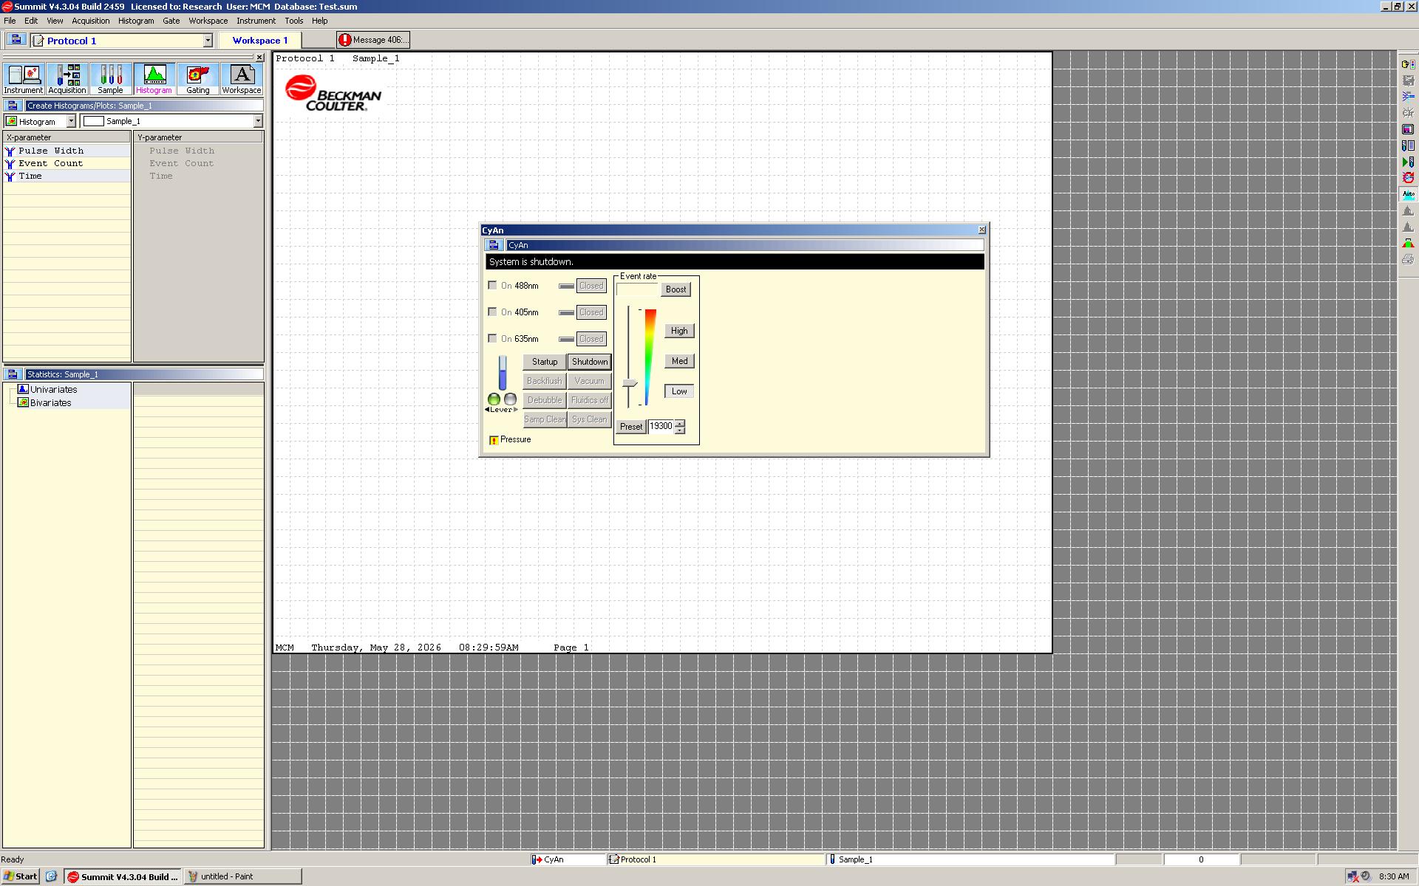Toggle the 488nm shutter Closed button
Screen dimensions: 1419x886
pyautogui.click(x=591, y=286)
